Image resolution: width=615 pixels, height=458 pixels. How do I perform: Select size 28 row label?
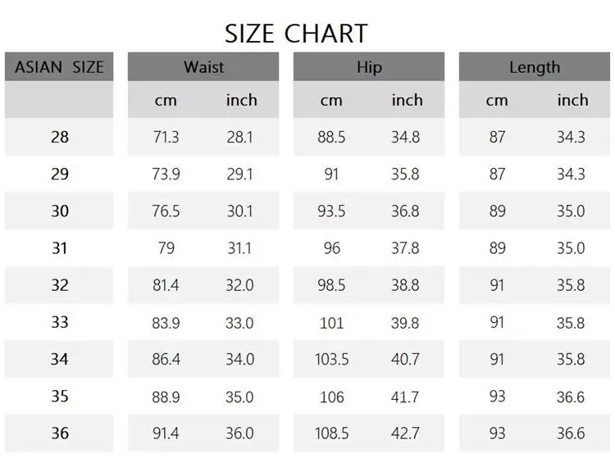60,137
